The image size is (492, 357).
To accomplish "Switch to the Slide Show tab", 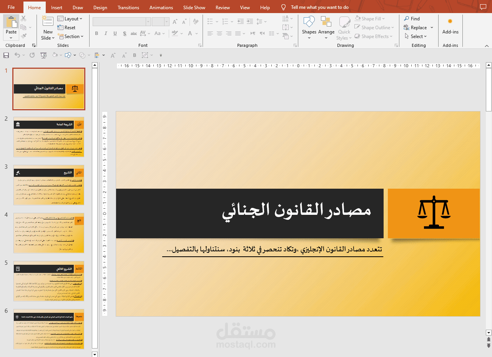I will click(x=194, y=7).
